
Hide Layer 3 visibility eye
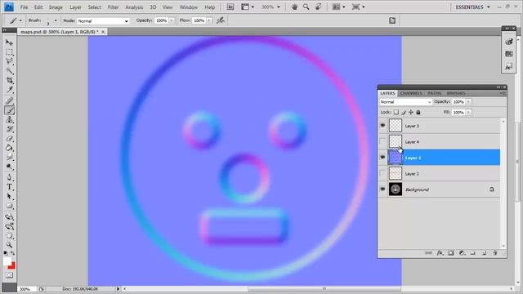click(382, 126)
